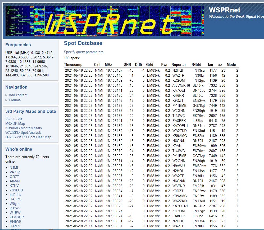Click reporter KH6KR in spot table
The width and height of the screenshot is (264, 230).
(178, 95)
